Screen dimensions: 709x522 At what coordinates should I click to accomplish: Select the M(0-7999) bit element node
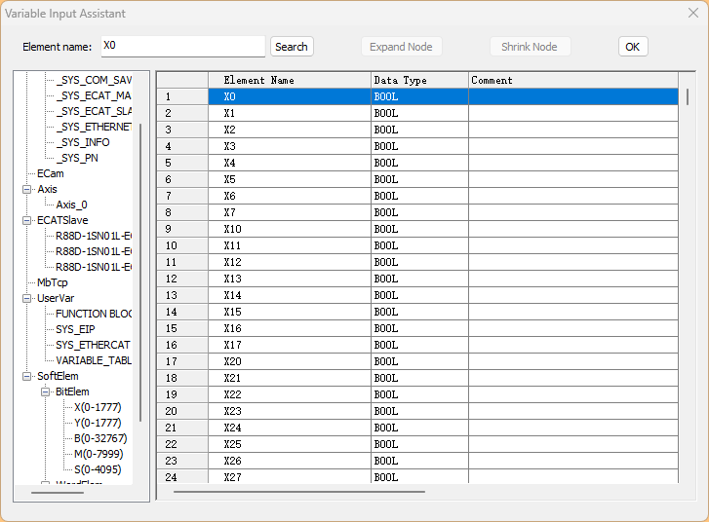click(x=98, y=454)
